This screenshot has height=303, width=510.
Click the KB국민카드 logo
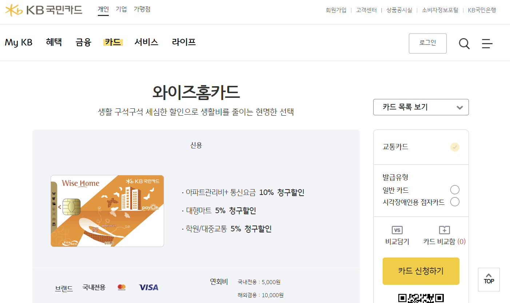44,10
